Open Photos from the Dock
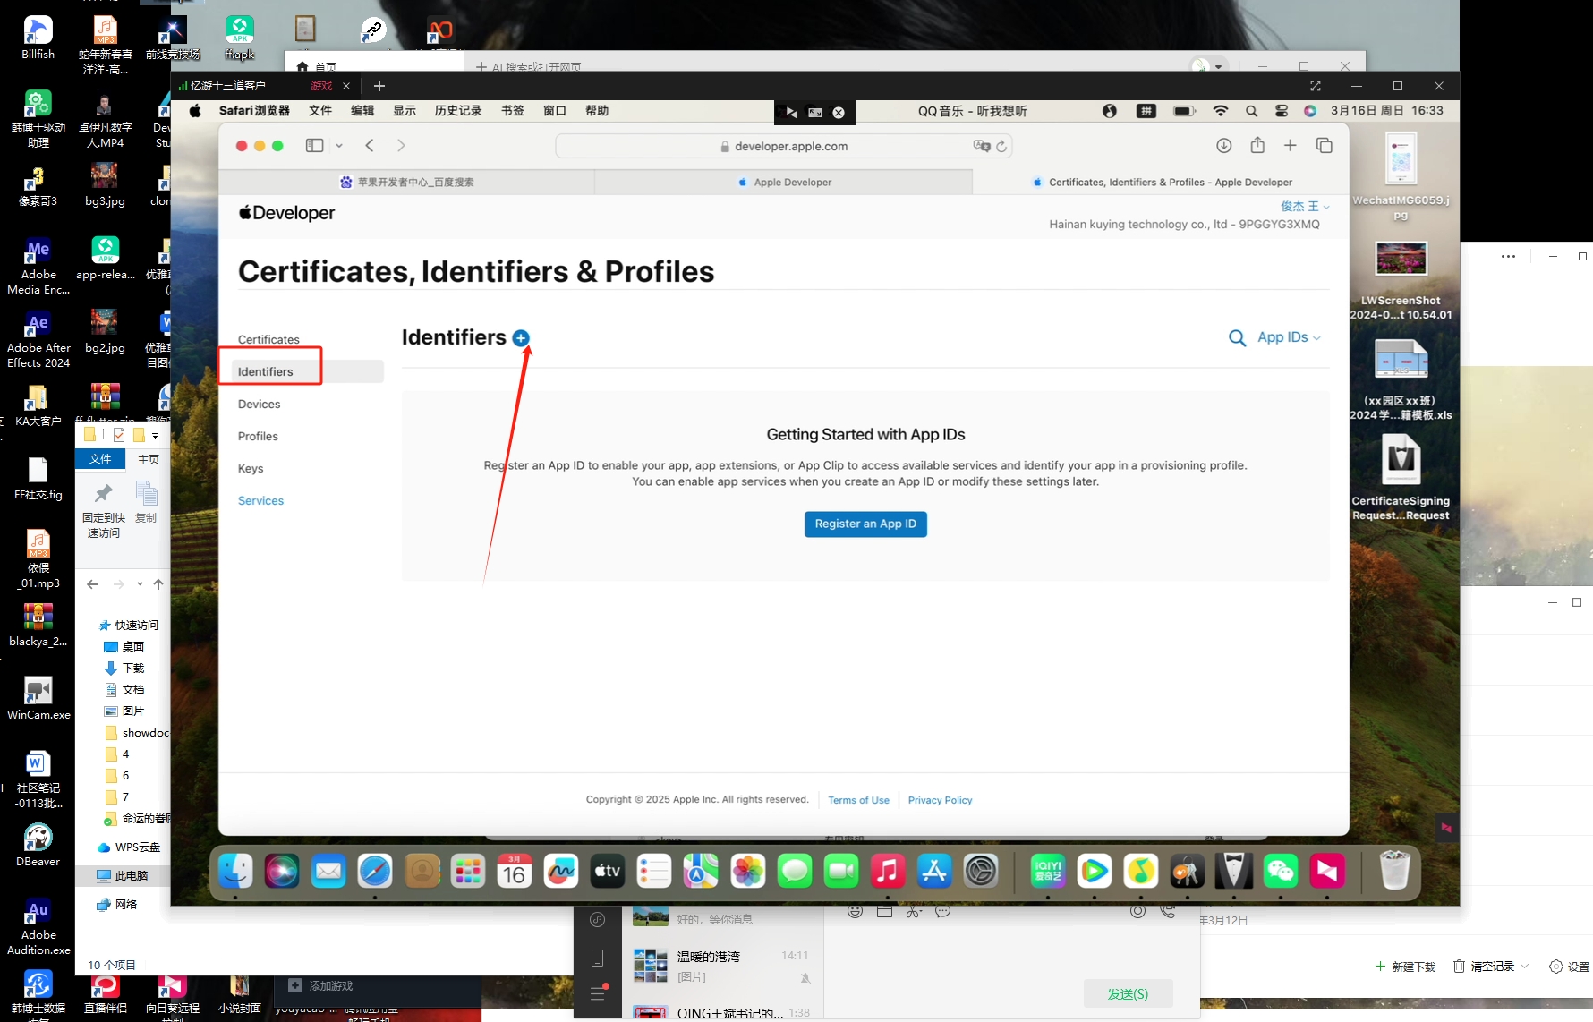1593x1022 pixels. (x=747, y=871)
